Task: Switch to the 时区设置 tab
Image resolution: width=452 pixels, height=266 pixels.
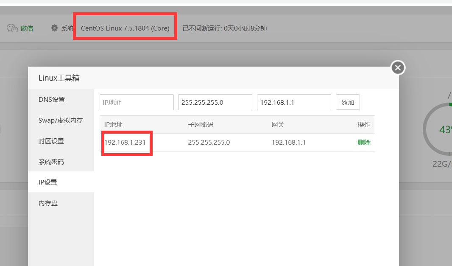Action: pos(61,141)
